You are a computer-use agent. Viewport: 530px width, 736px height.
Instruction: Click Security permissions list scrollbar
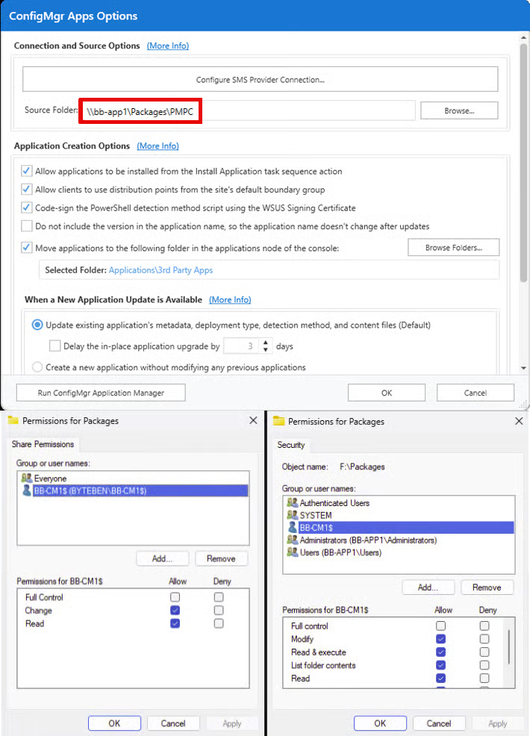tap(509, 647)
